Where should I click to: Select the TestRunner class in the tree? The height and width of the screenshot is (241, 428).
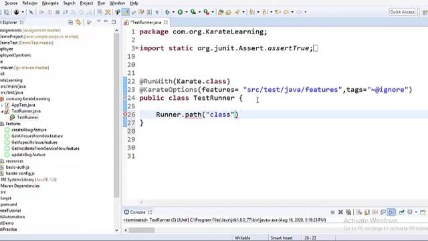point(27,118)
